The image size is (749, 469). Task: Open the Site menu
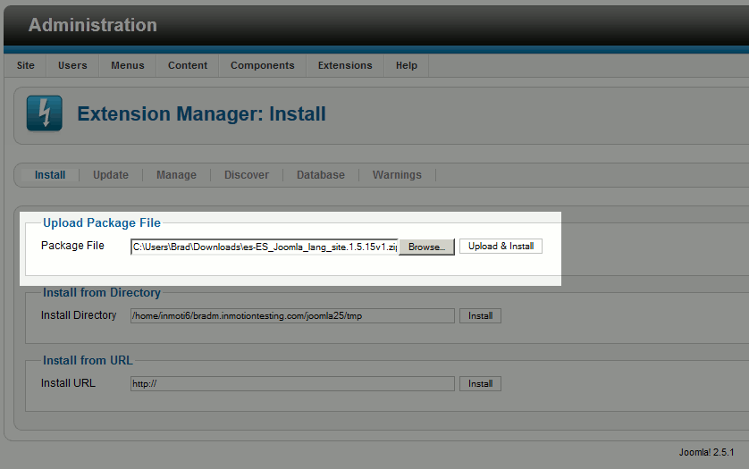tap(26, 65)
